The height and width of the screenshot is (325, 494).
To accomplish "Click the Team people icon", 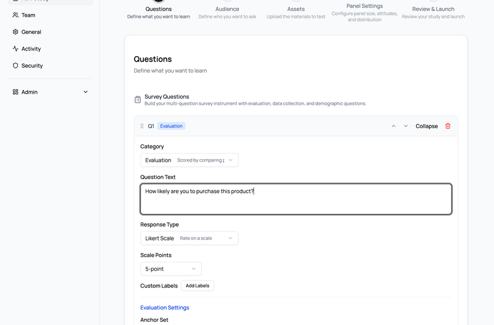I will pyautogui.click(x=15, y=15).
